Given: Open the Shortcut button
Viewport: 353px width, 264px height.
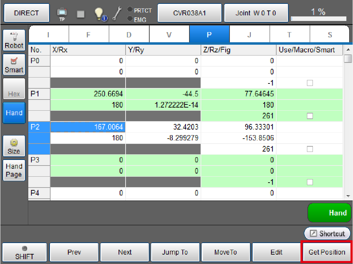Looking at the screenshot, I should tap(327, 234).
